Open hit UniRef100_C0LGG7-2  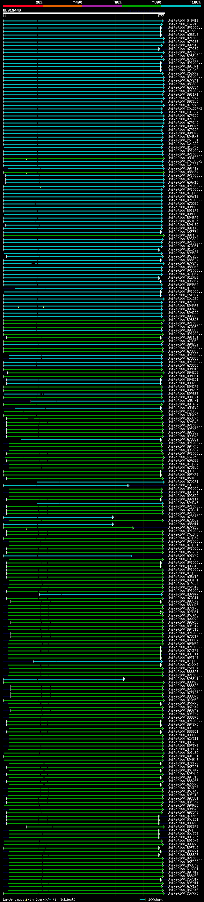(x=185, y=108)
